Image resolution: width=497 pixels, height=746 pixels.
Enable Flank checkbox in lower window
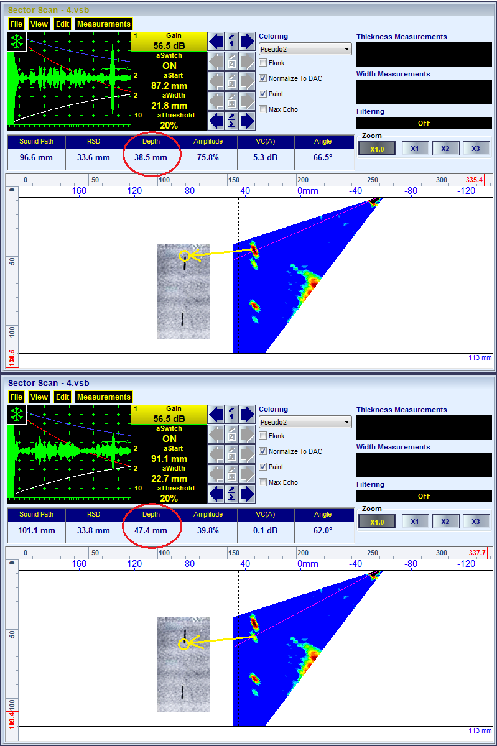pos(263,436)
